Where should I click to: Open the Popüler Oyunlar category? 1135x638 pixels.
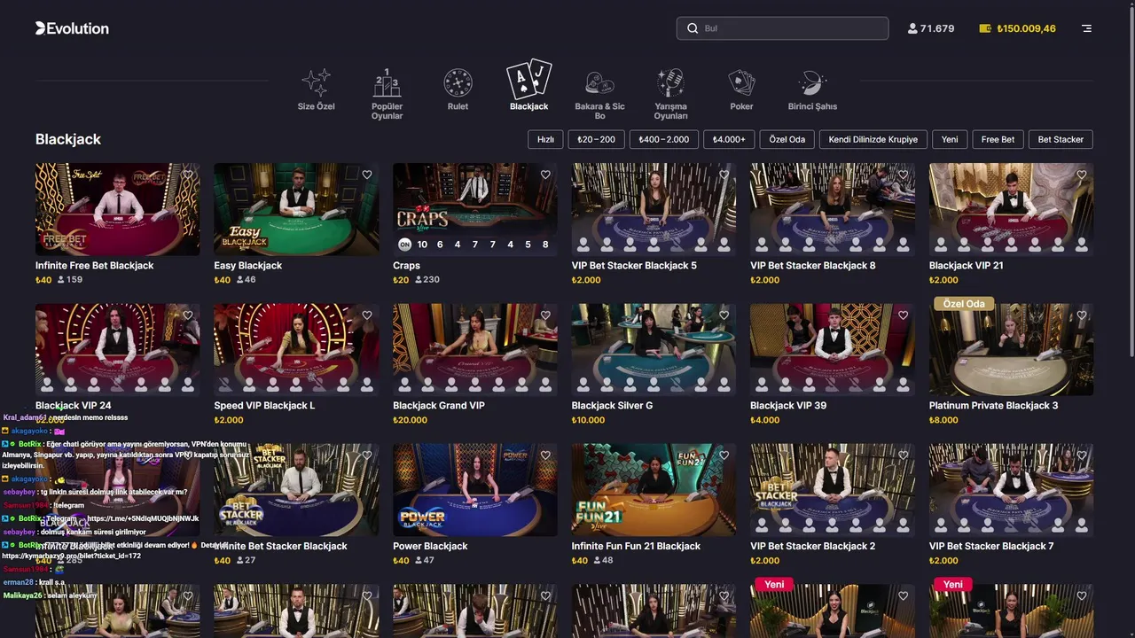(387, 94)
